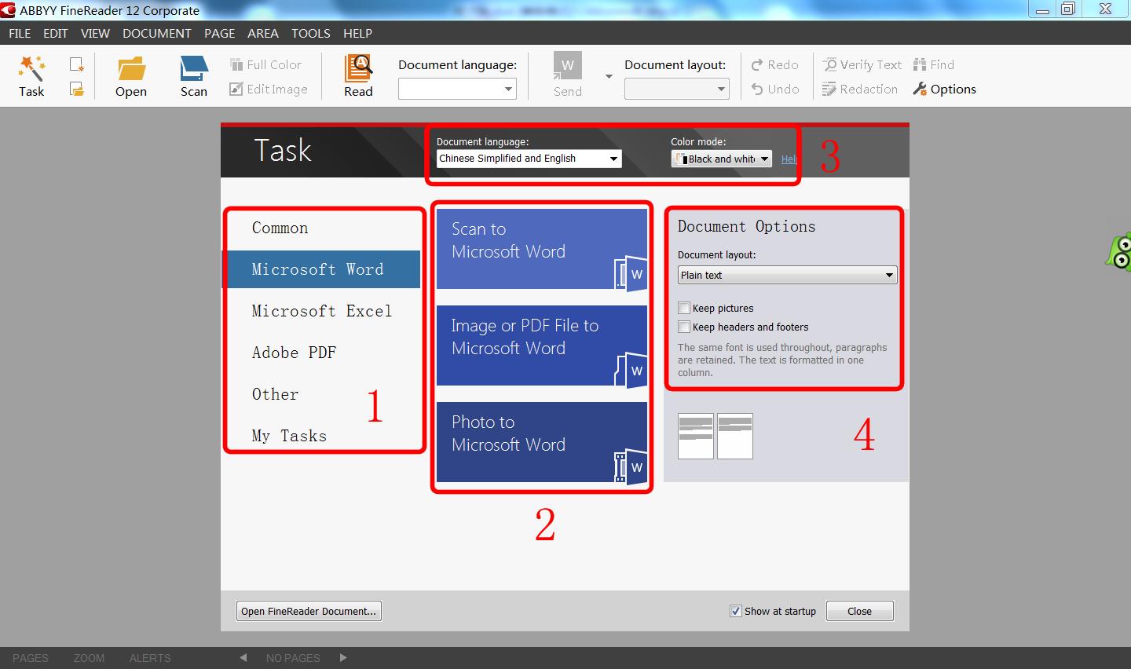Click PAGES in the bottom bar
1131x669 pixels.
pos(31,658)
